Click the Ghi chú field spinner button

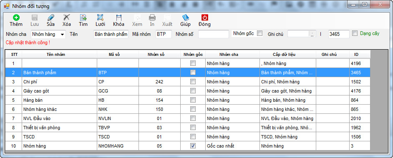point(312,34)
